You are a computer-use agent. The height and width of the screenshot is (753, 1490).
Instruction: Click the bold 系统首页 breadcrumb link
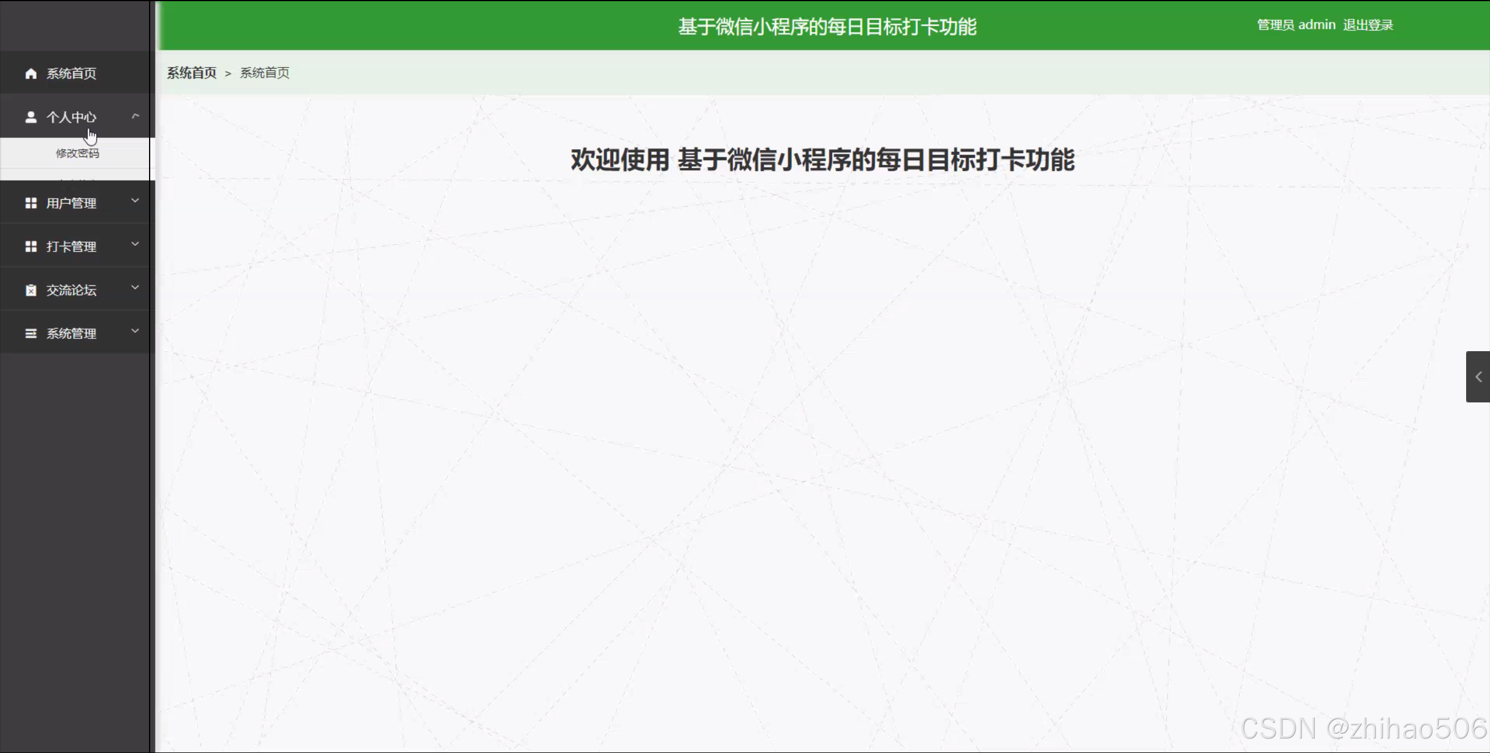point(192,73)
